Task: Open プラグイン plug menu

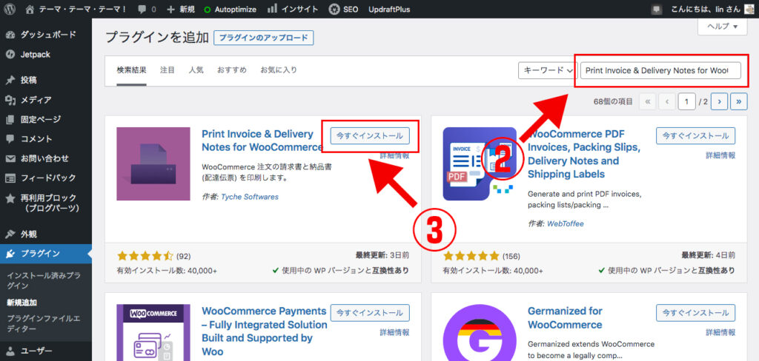Action: point(46,254)
